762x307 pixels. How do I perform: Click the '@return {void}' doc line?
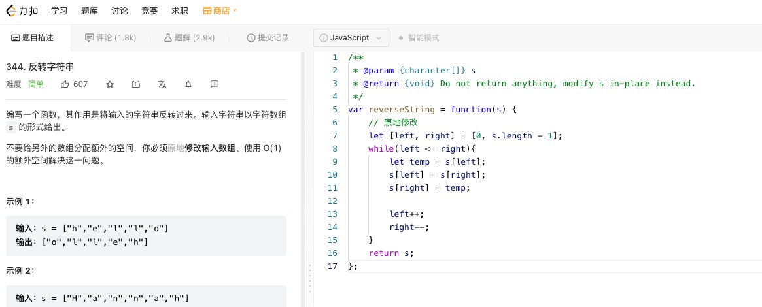tap(524, 84)
